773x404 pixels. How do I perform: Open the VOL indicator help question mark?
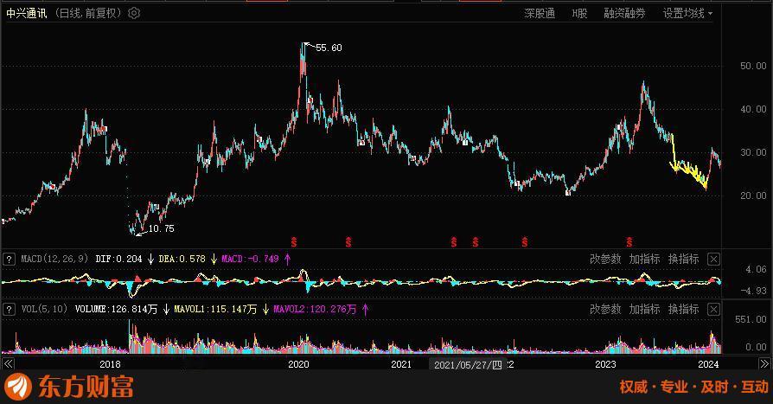tap(9, 310)
